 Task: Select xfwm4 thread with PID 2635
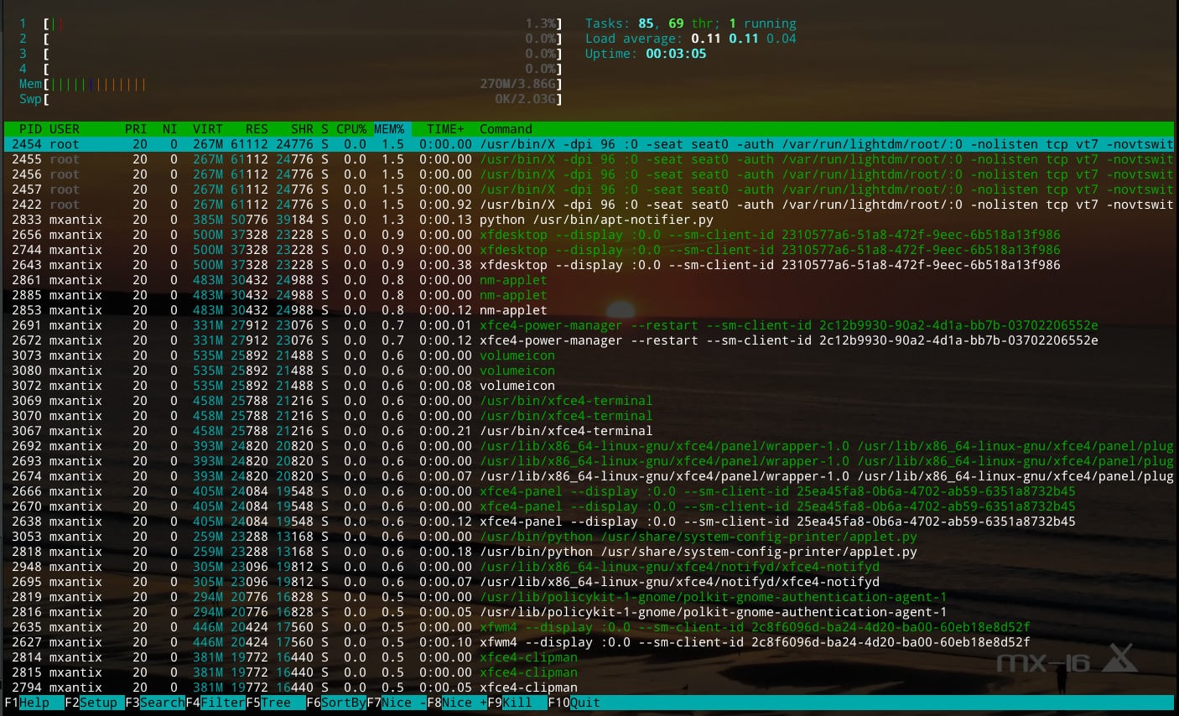tap(589, 627)
